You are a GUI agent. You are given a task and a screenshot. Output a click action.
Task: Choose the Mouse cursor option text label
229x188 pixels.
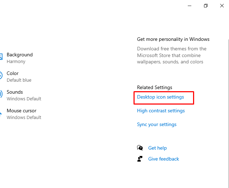tap(21, 111)
